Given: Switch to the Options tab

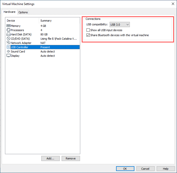Looking at the screenshot, I should [23, 12].
